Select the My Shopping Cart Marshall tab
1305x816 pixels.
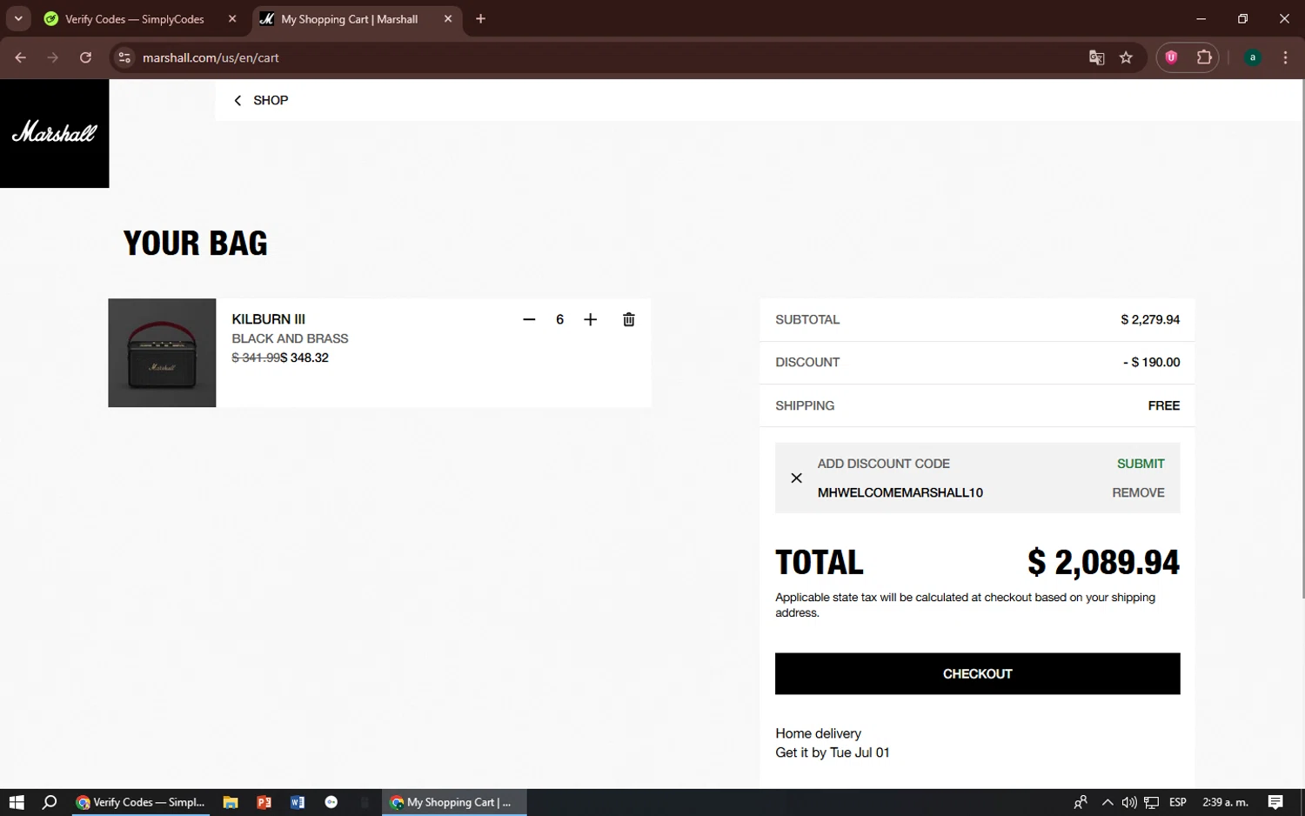pyautogui.click(x=349, y=19)
